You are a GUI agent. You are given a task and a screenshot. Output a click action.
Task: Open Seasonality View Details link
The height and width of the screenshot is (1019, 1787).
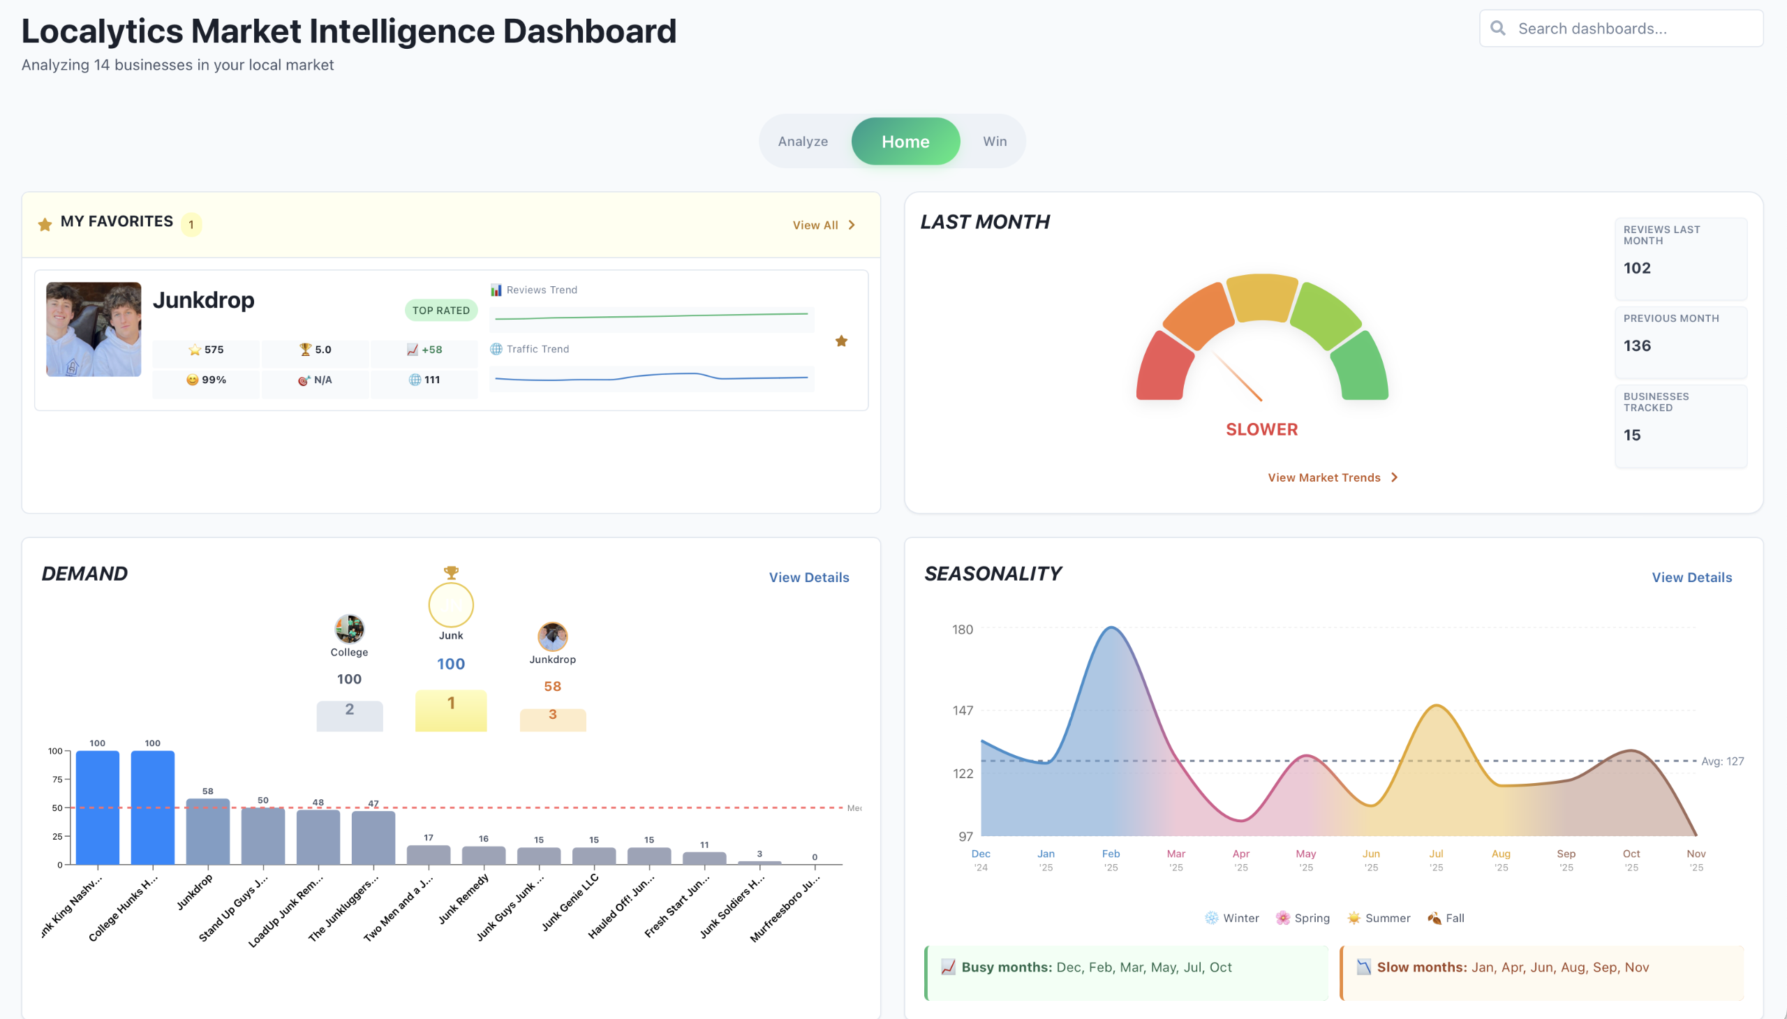(x=1692, y=577)
